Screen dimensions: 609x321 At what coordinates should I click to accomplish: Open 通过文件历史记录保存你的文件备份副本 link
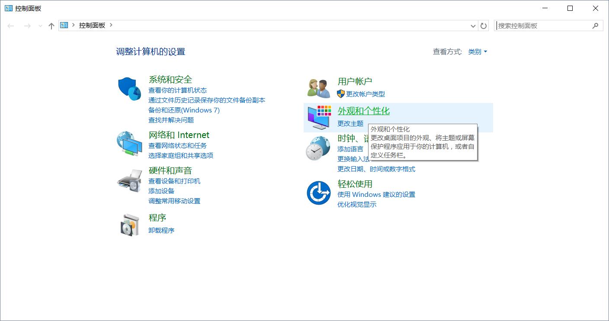[x=207, y=100]
